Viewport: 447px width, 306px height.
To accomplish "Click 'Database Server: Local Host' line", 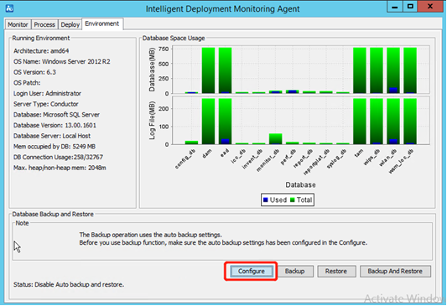I will [x=52, y=136].
